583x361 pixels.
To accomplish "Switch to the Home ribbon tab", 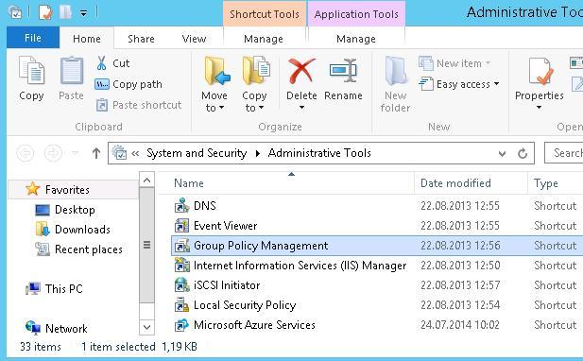I will (87, 39).
